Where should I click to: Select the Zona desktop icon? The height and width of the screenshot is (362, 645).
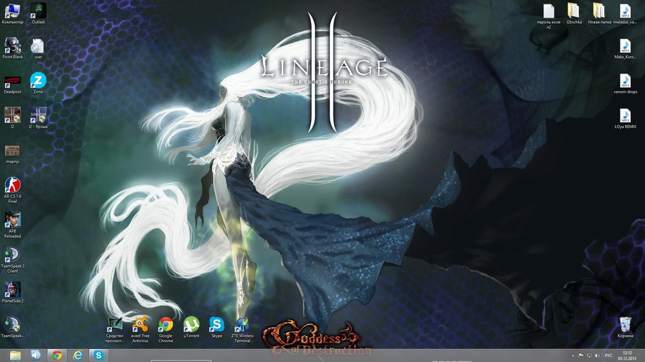pyautogui.click(x=38, y=81)
